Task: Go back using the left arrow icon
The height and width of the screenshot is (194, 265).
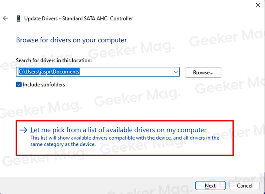Action: point(6,18)
